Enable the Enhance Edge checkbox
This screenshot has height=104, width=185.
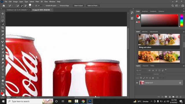(59, 6)
